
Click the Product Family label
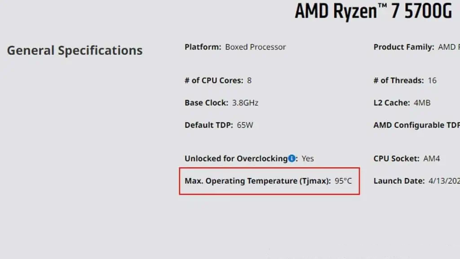click(x=404, y=47)
